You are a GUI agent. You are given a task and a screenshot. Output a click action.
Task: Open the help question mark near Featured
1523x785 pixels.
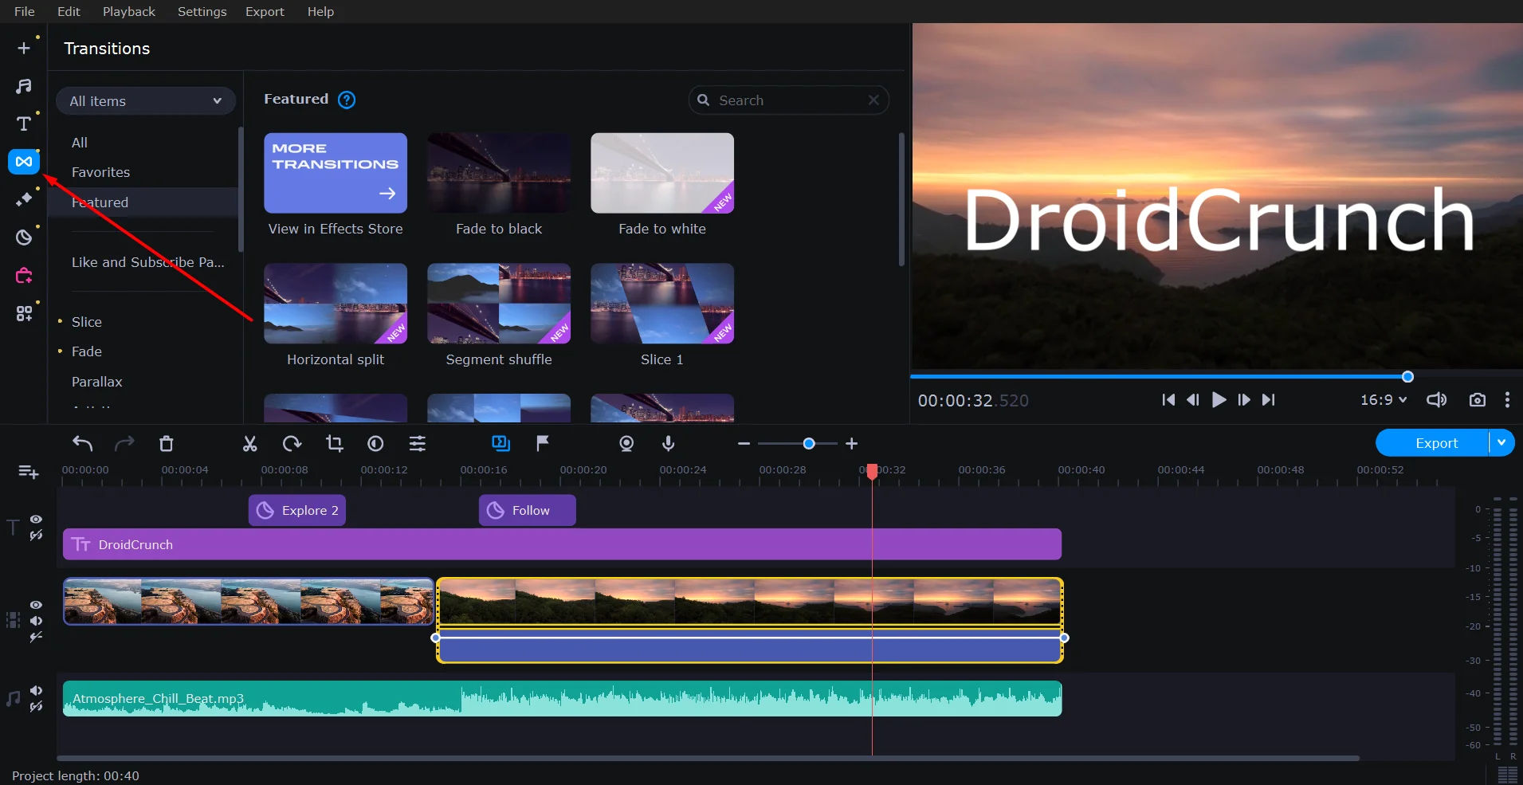347,100
